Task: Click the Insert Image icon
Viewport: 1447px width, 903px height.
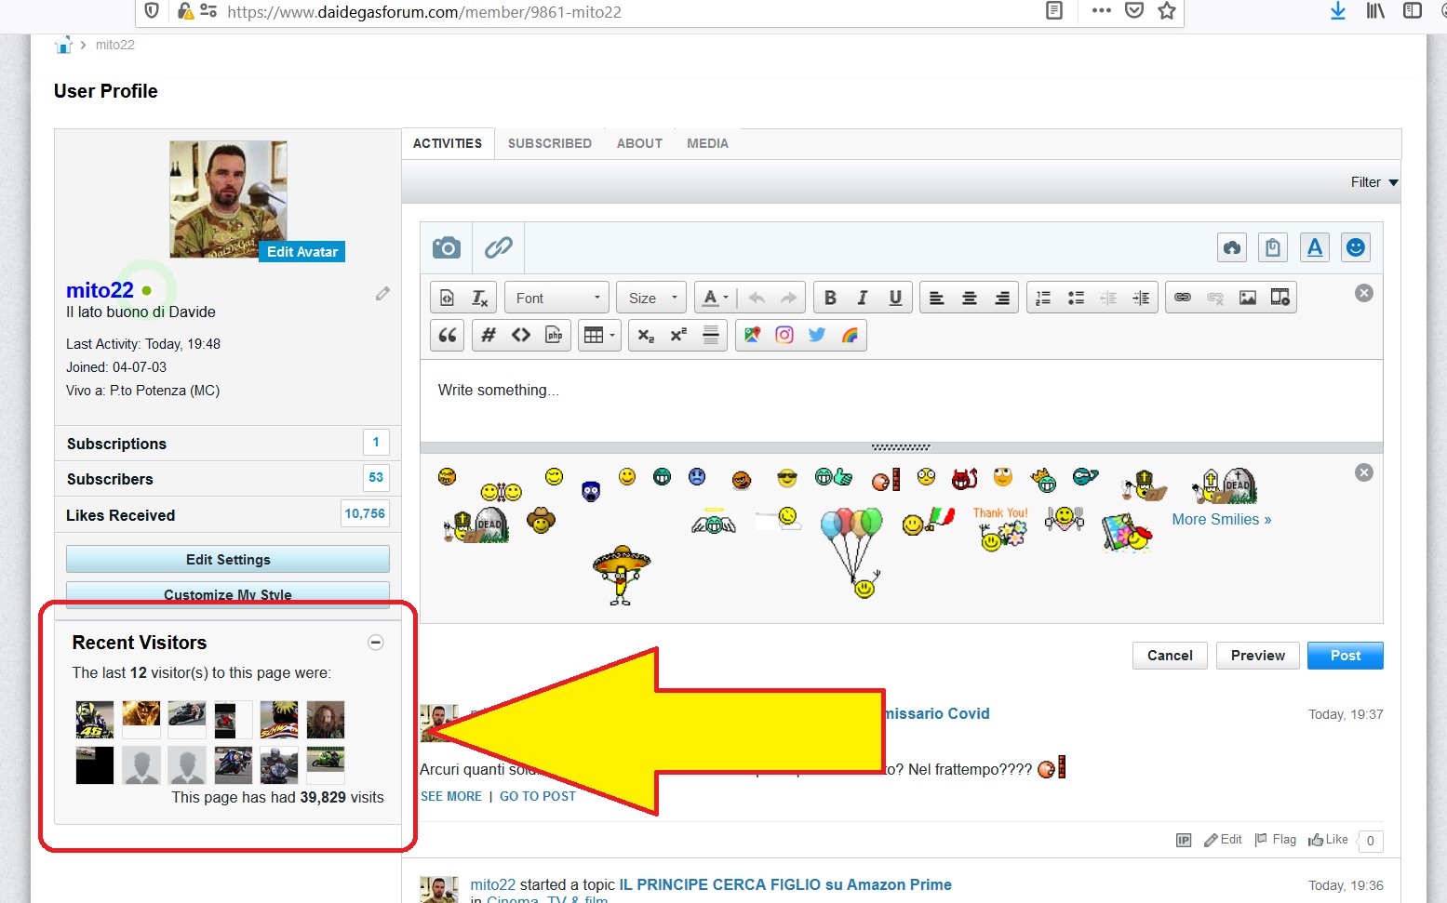Action: 1247,298
